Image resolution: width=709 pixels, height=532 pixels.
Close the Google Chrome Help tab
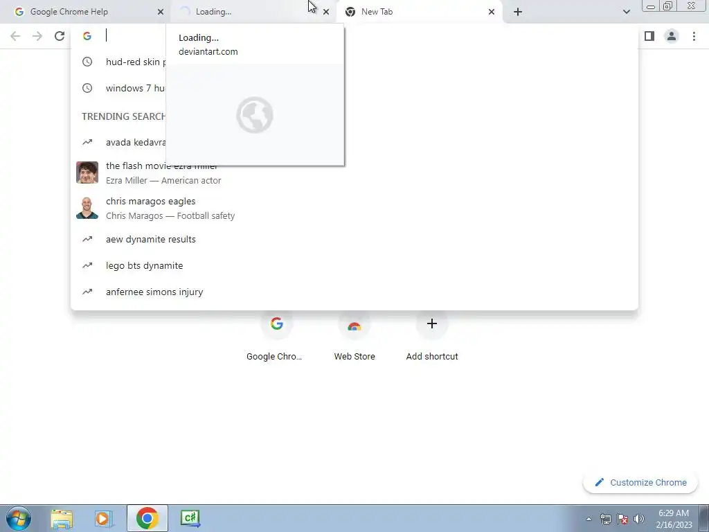click(161, 12)
